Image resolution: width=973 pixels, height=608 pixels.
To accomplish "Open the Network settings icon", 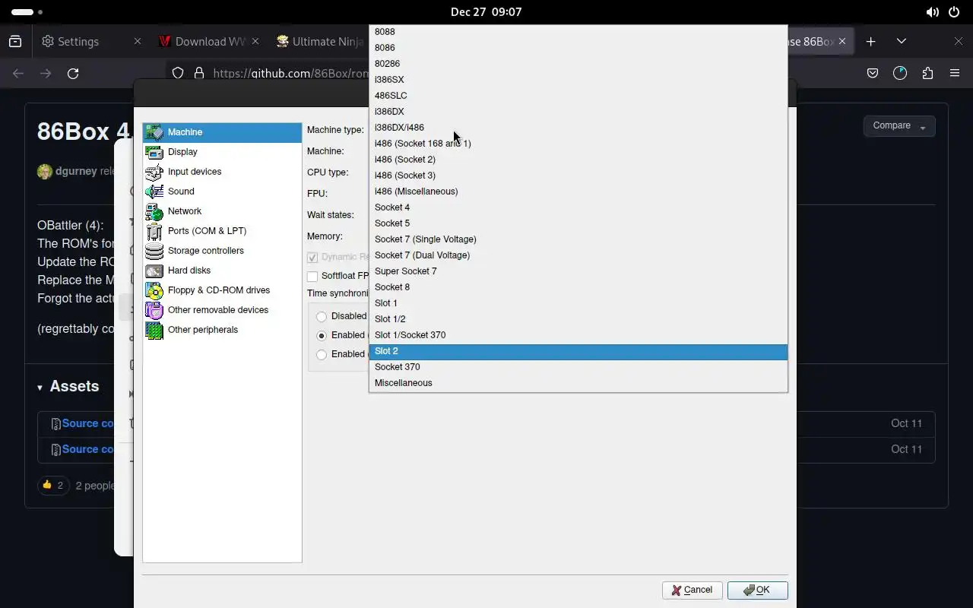I will [x=154, y=211].
